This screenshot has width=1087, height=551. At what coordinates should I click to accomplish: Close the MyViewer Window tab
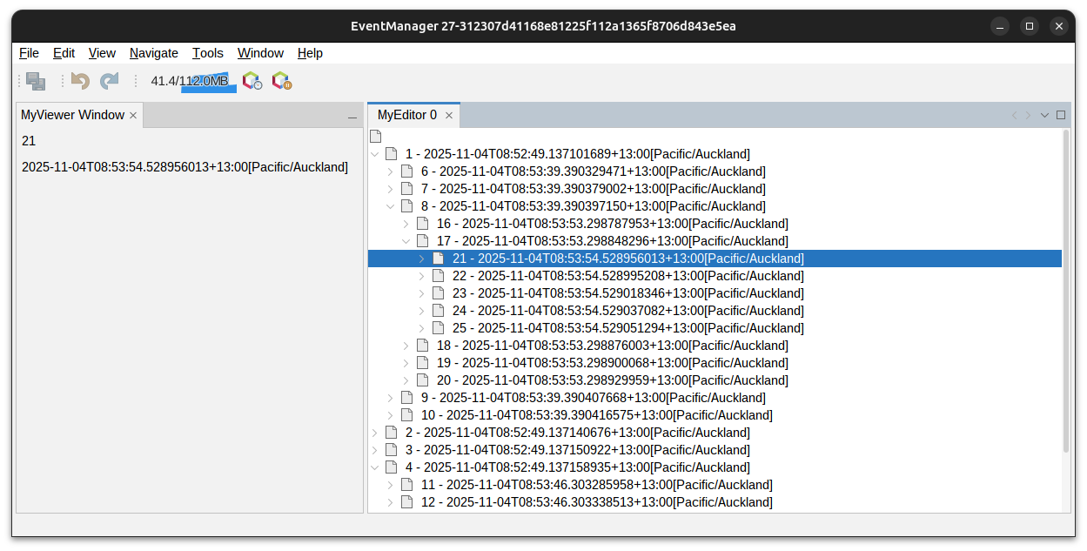click(x=133, y=115)
